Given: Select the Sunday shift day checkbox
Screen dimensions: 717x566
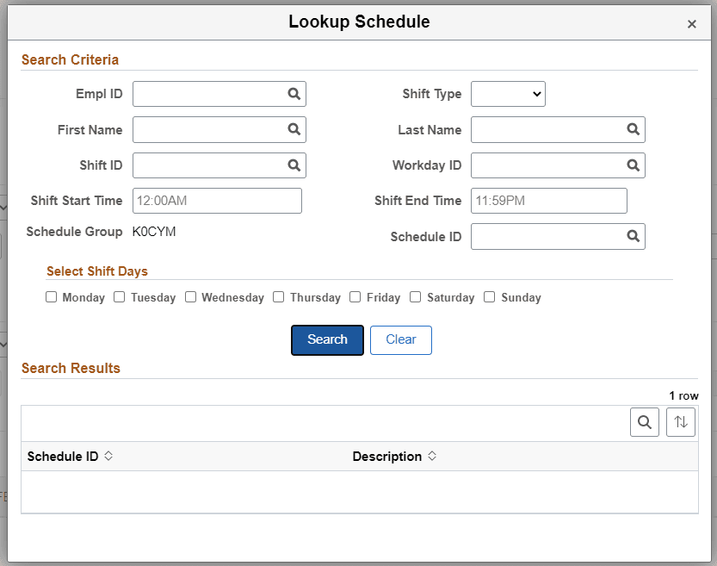Looking at the screenshot, I should [x=489, y=297].
